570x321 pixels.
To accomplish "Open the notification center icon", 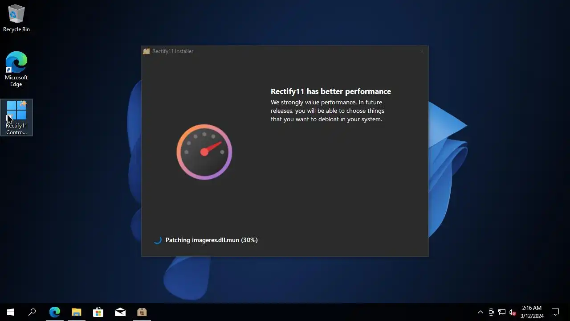I will click(x=555, y=312).
